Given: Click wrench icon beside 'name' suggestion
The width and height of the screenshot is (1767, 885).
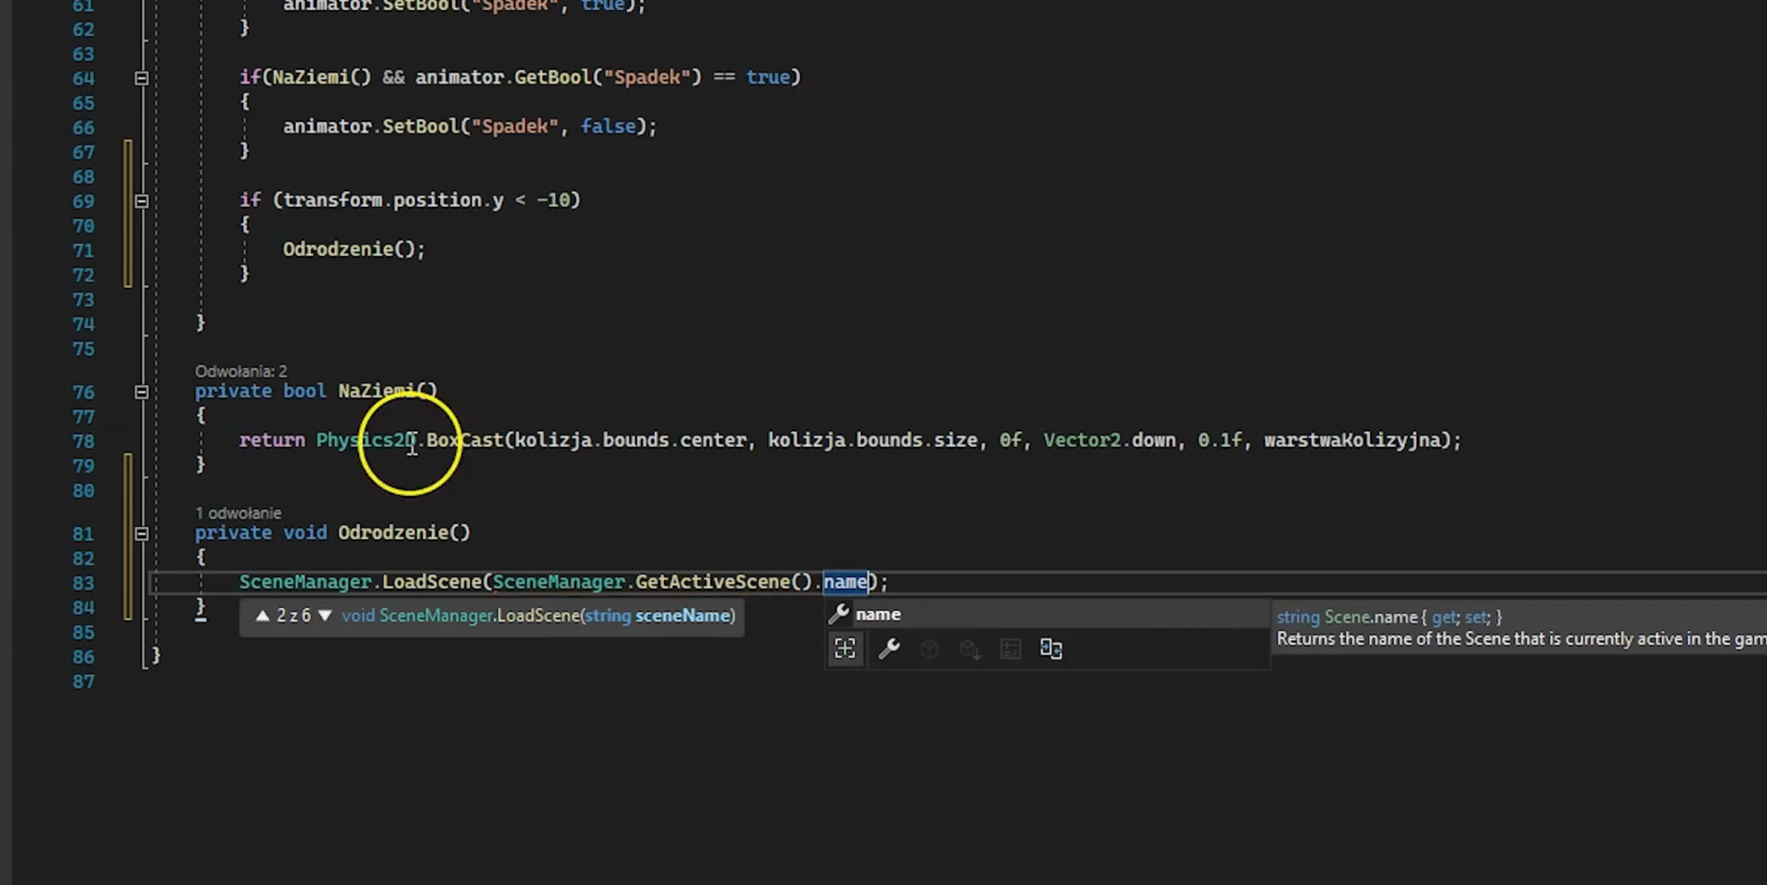Looking at the screenshot, I should click(839, 615).
